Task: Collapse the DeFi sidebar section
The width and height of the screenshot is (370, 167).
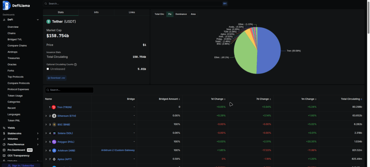Action: [x=38, y=20]
